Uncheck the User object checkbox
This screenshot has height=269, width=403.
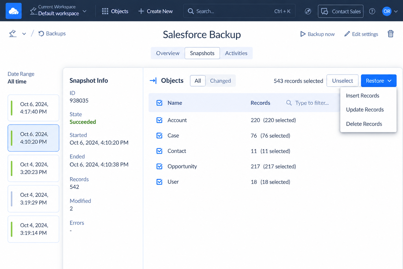click(160, 182)
